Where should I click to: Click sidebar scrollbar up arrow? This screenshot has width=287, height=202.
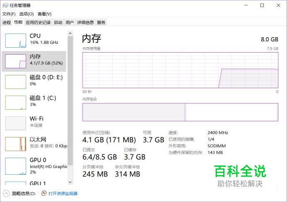point(70,34)
